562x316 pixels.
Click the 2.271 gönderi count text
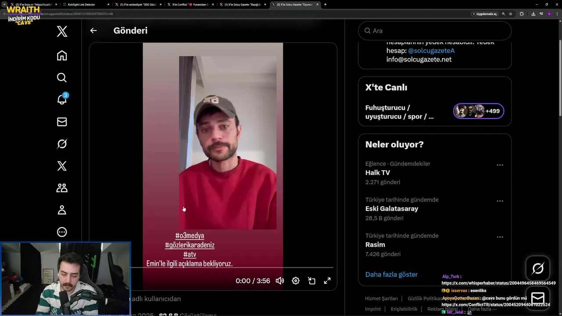click(x=382, y=182)
